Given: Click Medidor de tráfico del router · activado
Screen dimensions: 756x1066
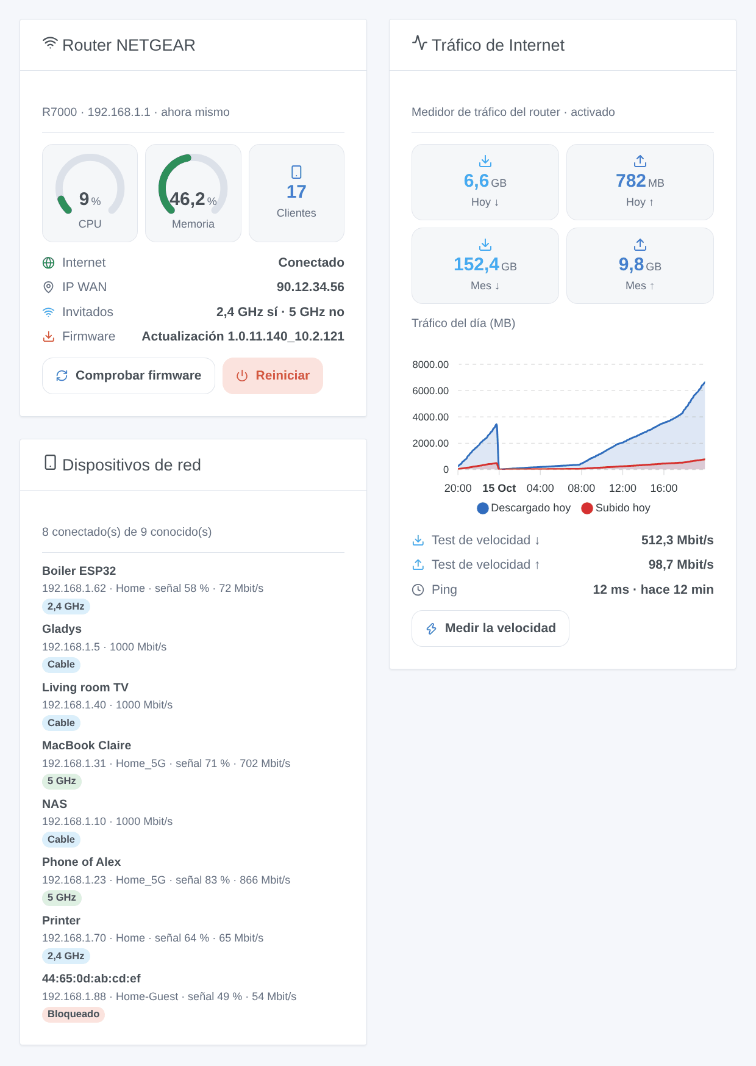Looking at the screenshot, I should click(513, 112).
